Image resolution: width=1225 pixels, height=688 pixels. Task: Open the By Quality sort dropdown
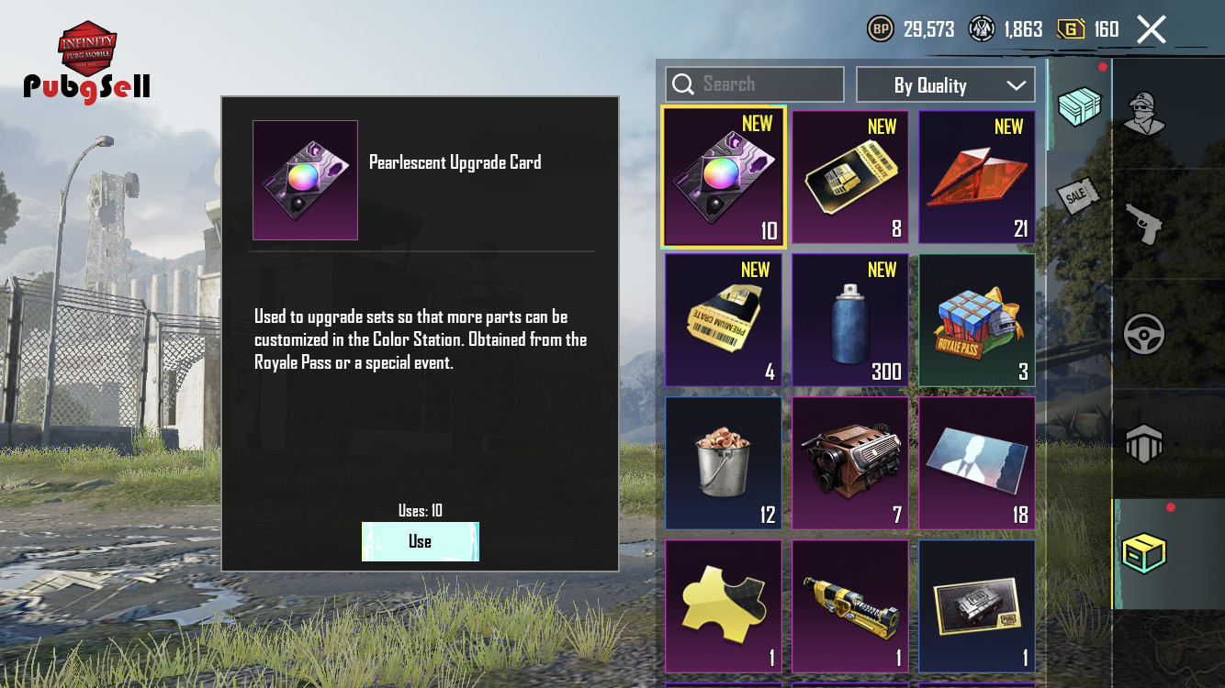(x=946, y=84)
